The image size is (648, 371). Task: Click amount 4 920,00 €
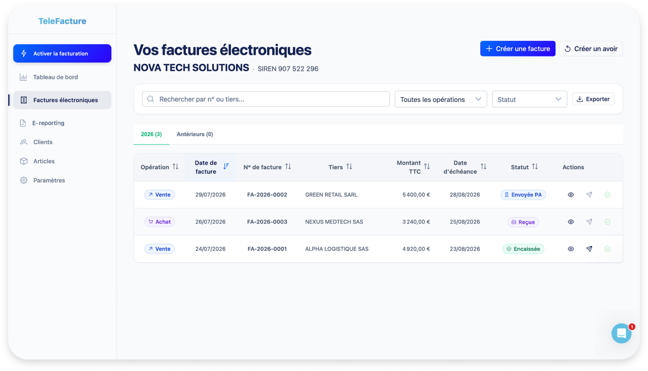(416, 249)
